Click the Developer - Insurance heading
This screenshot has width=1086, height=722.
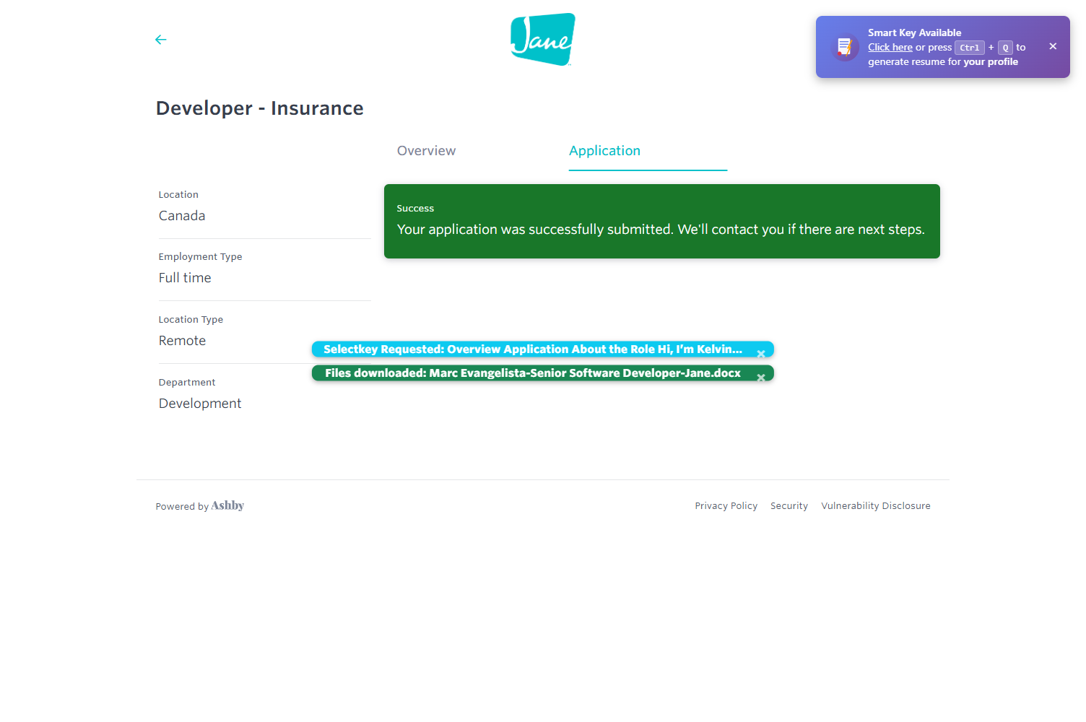(260, 108)
